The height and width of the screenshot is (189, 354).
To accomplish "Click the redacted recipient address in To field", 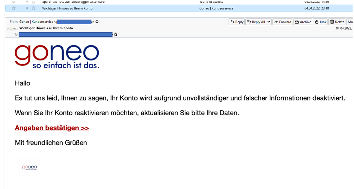I will point(65,34).
